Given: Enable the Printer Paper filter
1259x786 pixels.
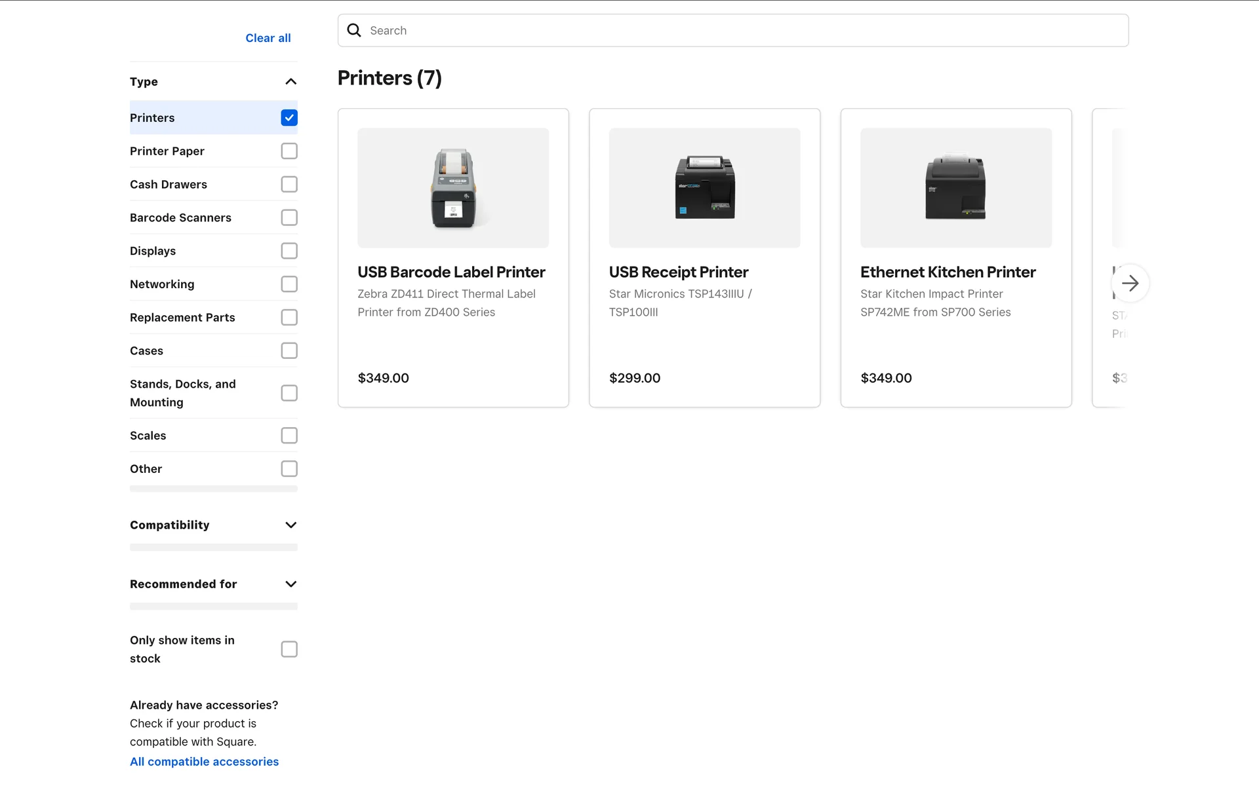Looking at the screenshot, I should coord(289,151).
